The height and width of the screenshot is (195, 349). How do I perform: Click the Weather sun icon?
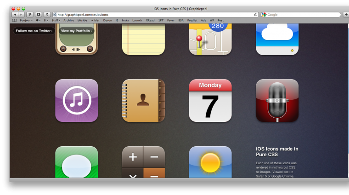click(x=210, y=162)
